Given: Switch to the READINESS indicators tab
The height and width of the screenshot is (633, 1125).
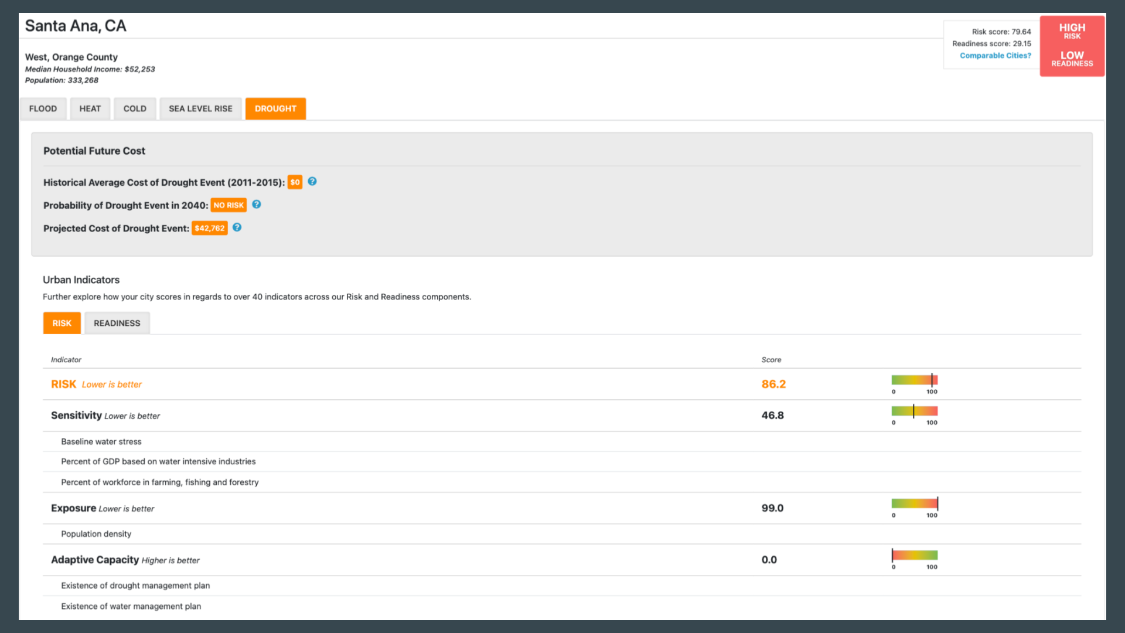Looking at the screenshot, I should coord(117,323).
